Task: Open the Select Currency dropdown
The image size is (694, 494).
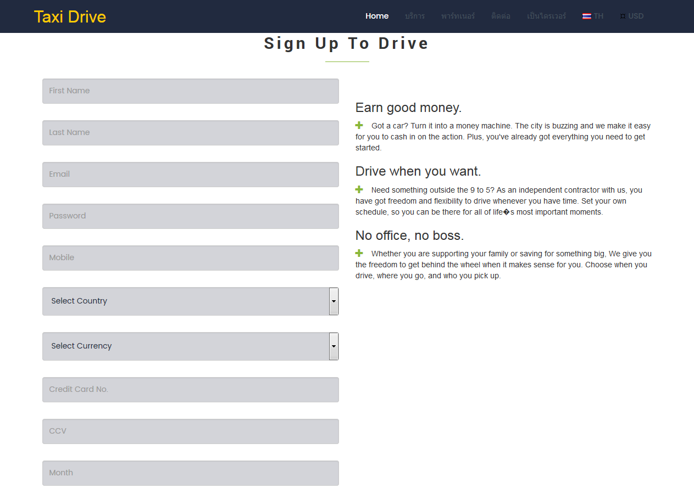Action: pos(191,346)
